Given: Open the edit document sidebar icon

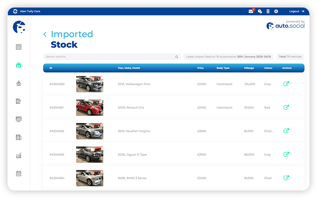Looking at the screenshot, I should click(19, 101).
